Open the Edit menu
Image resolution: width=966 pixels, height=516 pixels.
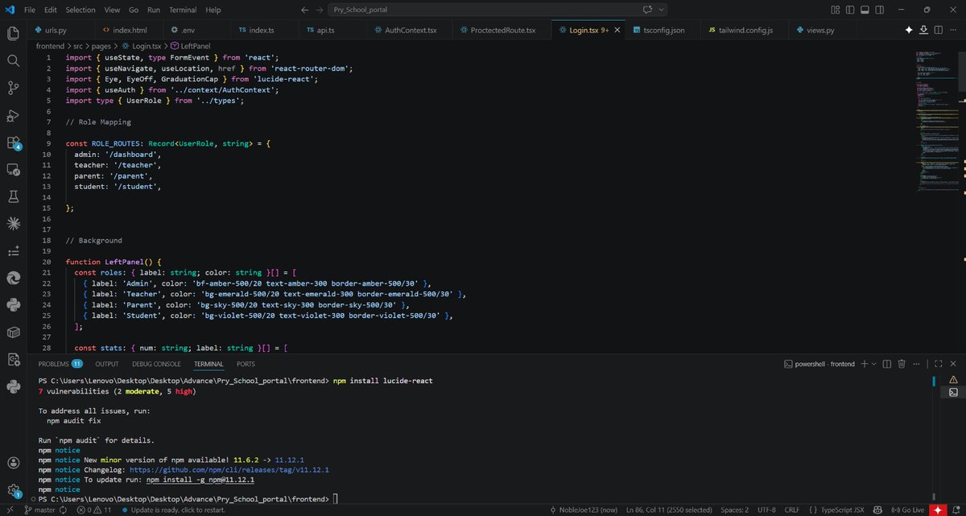click(51, 10)
